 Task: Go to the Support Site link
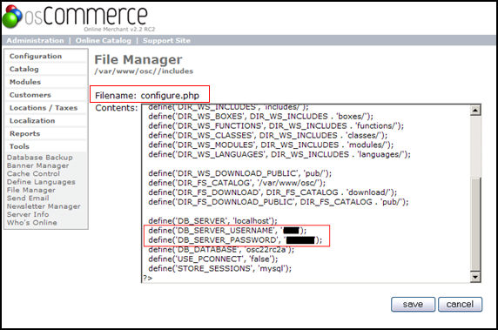point(166,41)
